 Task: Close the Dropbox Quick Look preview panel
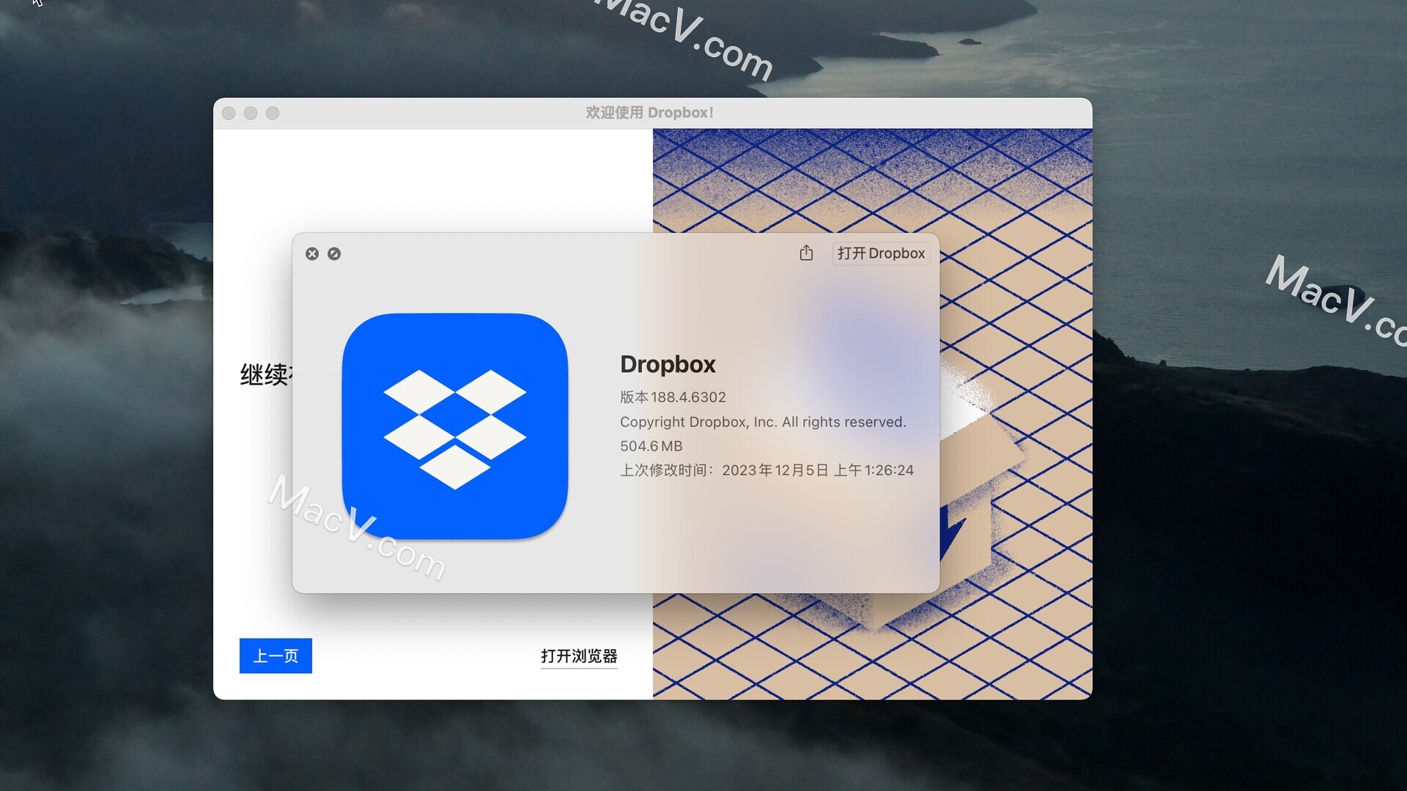(312, 253)
